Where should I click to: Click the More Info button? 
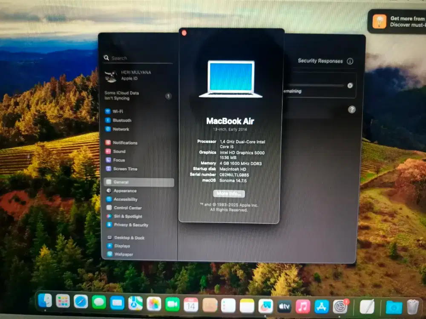tap(229, 194)
